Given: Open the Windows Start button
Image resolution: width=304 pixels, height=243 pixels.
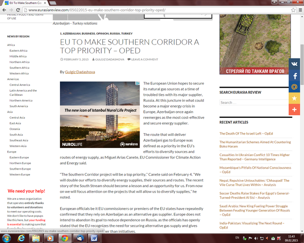Looking at the screenshot, I should click(x=6, y=238).
